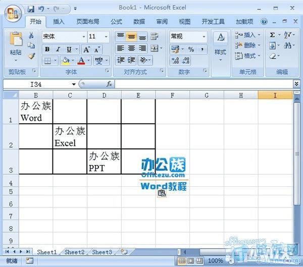Viewport: 303px width, 267px height.
Task: Toggle bold formatting
Action: pyautogui.click(x=47, y=49)
